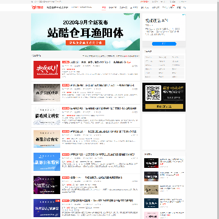Viewport: 219px width, 219px height.
Task: Click the QR code in the black promo box
Action: click(153, 93)
